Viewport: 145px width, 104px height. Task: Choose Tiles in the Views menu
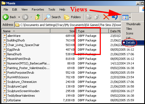(x=129, y=29)
